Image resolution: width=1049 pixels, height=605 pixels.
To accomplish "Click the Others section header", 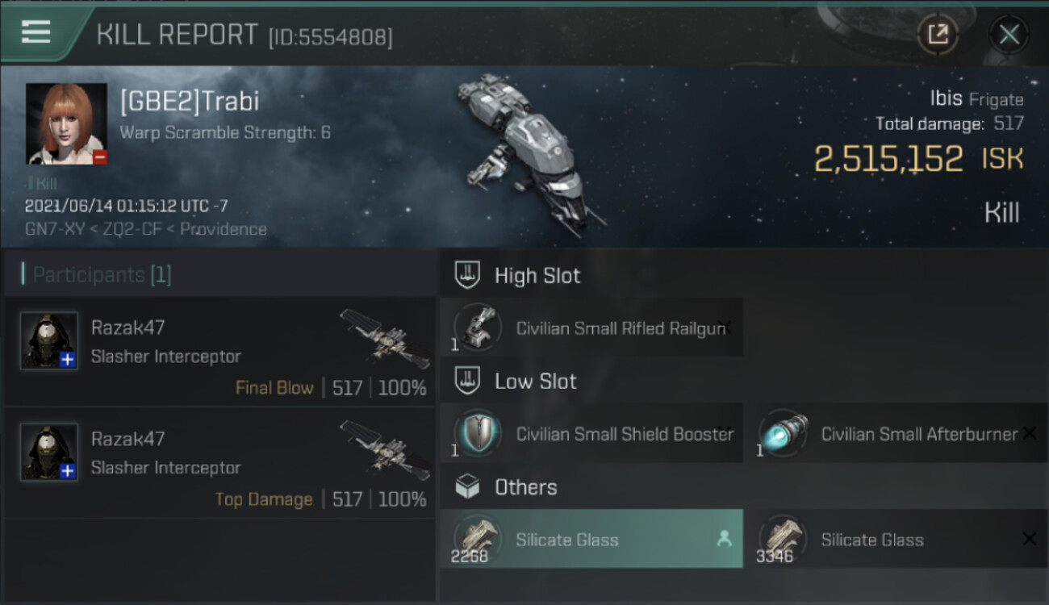I will pos(525,487).
